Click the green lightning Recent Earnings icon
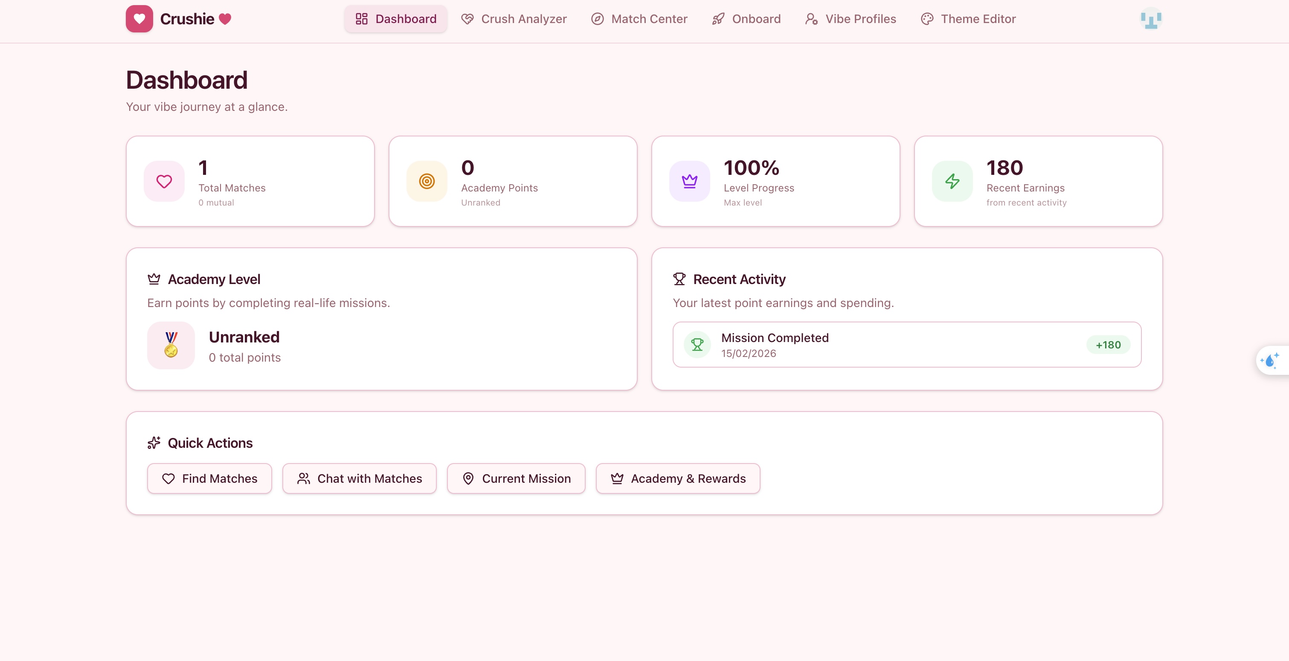This screenshot has width=1289, height=661. 952,181
